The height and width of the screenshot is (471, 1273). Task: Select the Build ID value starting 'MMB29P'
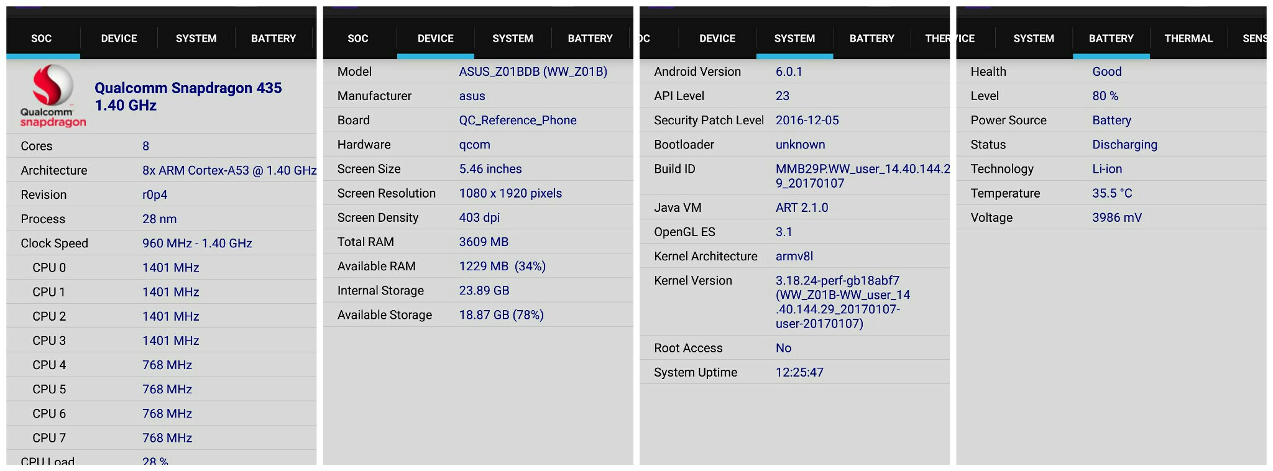863,176
